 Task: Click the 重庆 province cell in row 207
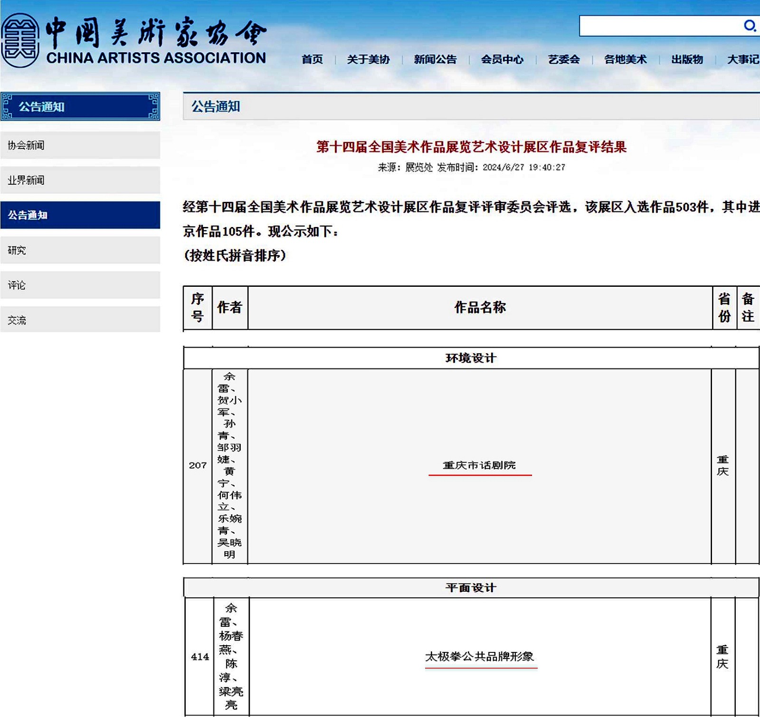coord(723,465)
